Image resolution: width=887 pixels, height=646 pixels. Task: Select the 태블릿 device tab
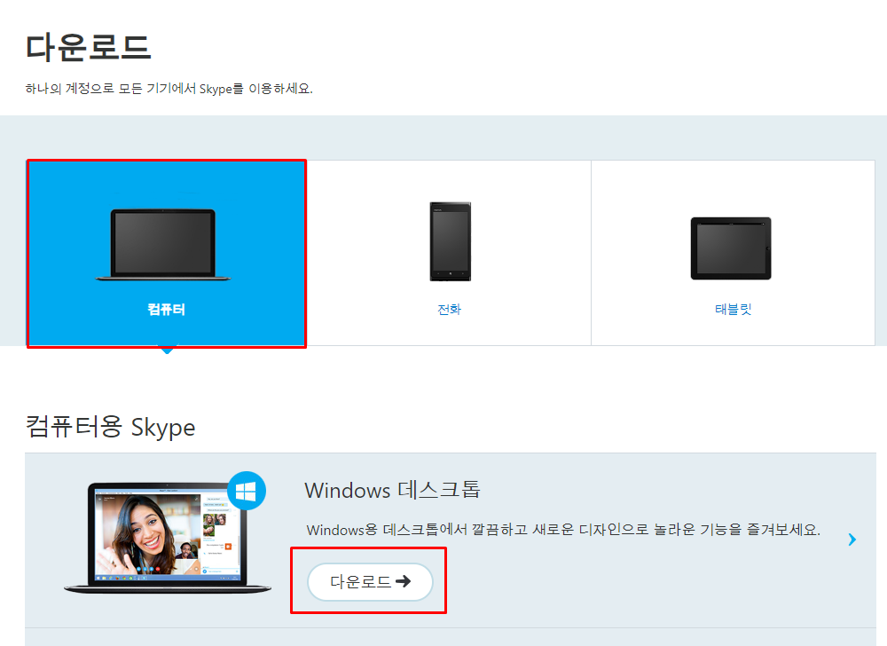(734, 253)
